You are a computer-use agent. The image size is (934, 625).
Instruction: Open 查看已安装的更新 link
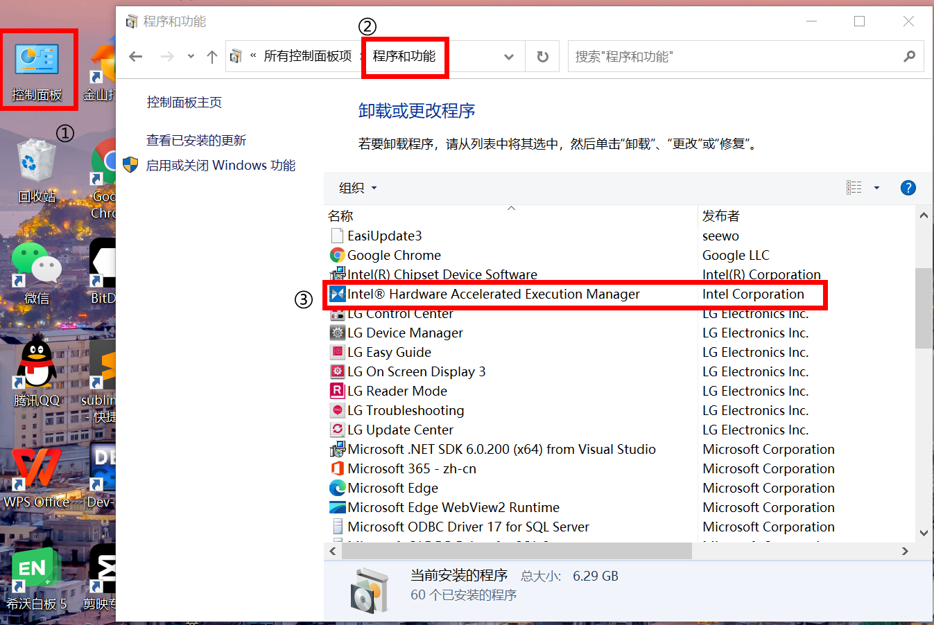click(196, 141)
